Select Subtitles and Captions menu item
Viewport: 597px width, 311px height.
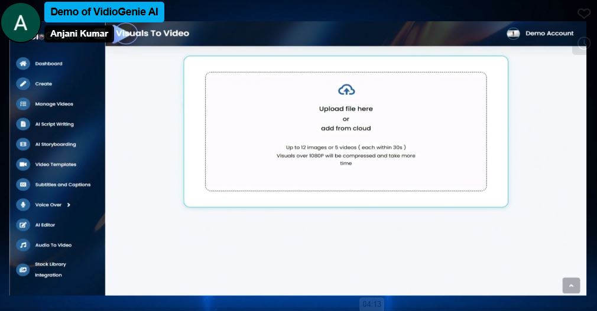point(63,184)
